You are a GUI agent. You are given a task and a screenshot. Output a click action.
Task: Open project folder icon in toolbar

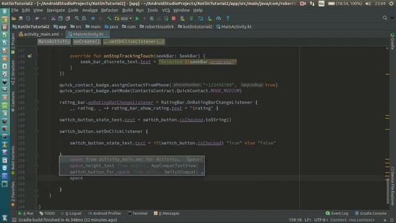[x=14, y=19]
